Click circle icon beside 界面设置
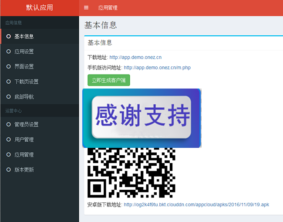The height and width of the screenshot is (222, 283). click(8, 67)
